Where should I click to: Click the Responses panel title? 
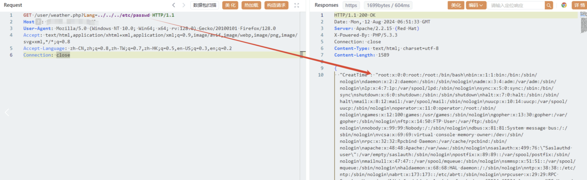[326, 5]
